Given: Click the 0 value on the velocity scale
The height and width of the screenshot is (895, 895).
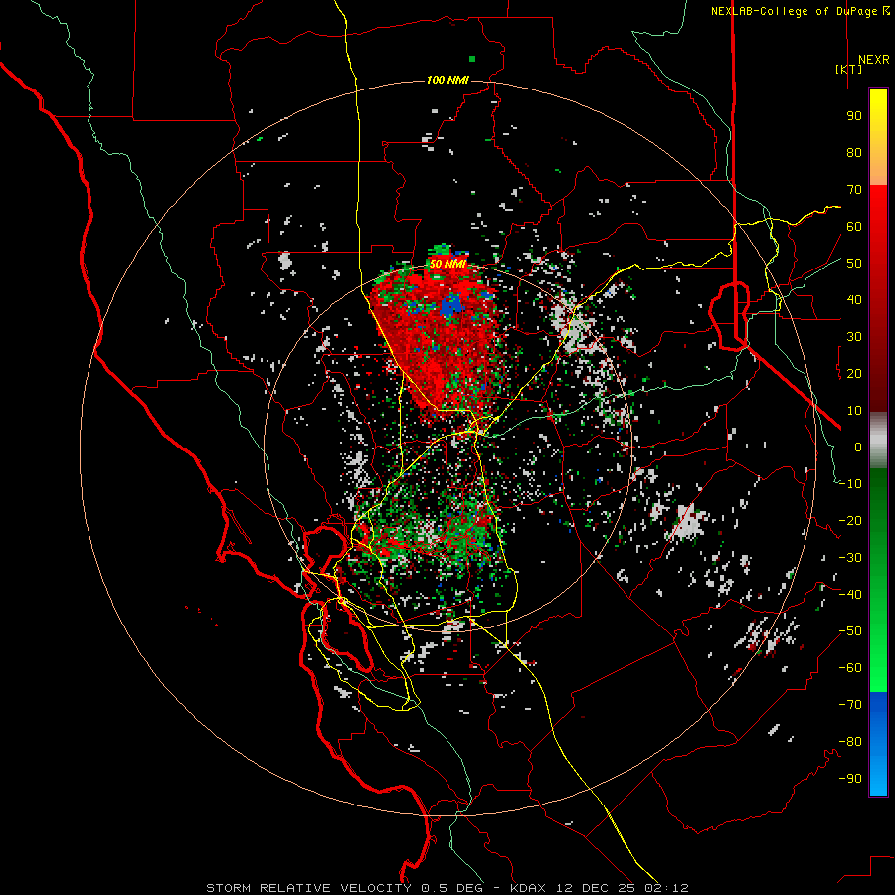Looking at the screenshot, I should click(x=858, y=447).
